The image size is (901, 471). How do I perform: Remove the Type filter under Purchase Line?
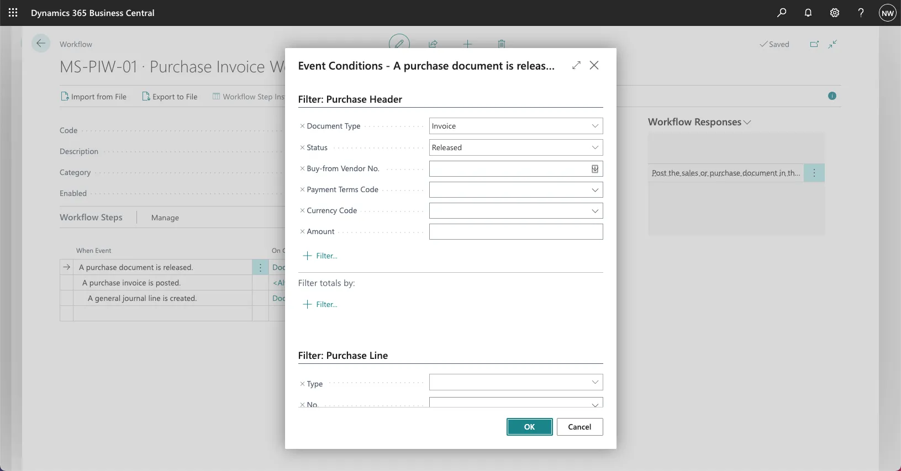(x=302, y=384)
